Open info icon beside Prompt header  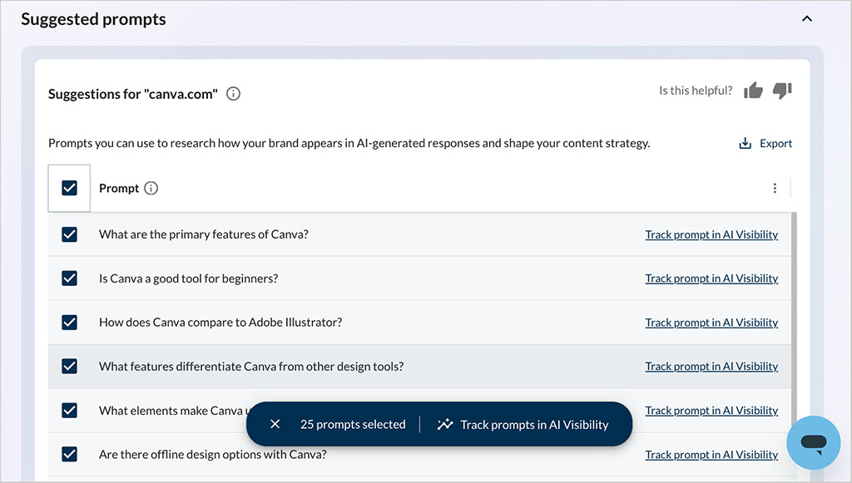(151, 189)
